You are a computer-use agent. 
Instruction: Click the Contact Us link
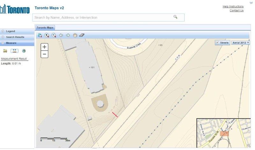pos(236,10)
